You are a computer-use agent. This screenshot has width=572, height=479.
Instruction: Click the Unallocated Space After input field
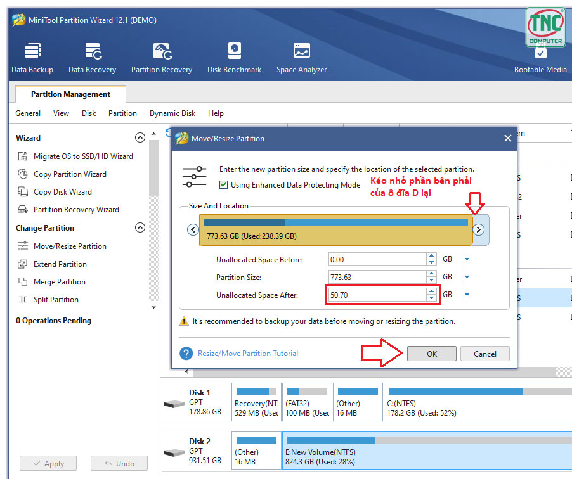[377, 295]
